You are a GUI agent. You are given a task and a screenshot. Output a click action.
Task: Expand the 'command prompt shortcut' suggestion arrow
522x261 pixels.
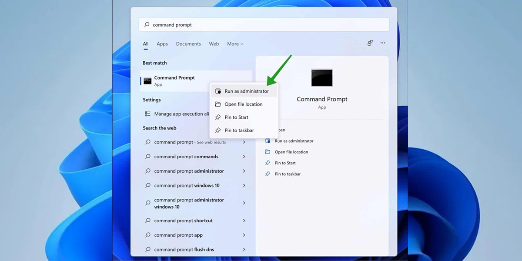tap(244, 221)
